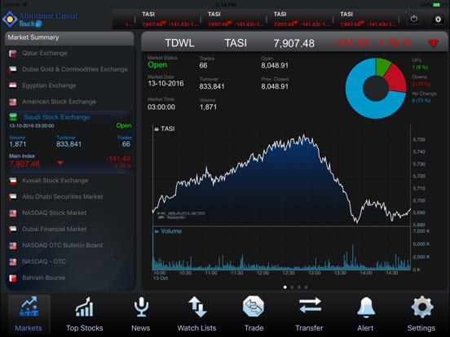Open the Trade tab
Image resolution: width=450 pixels, height=337 pixels.
[254, 314]
